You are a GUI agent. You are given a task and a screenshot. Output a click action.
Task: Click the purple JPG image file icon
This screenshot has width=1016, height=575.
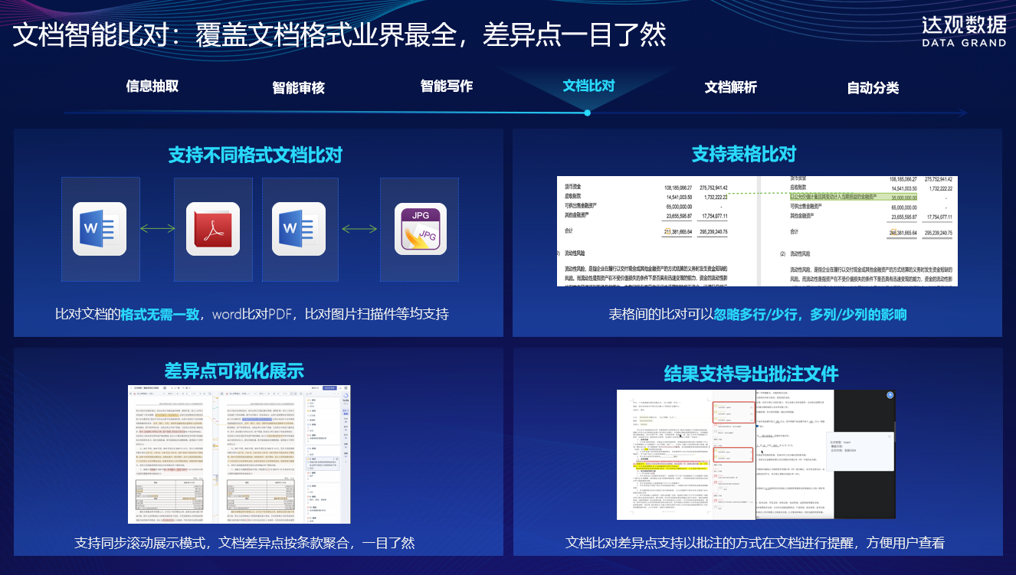420,228
